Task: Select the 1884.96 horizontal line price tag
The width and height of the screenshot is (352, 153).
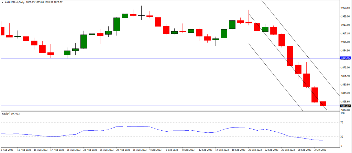Action: point(345,58)
